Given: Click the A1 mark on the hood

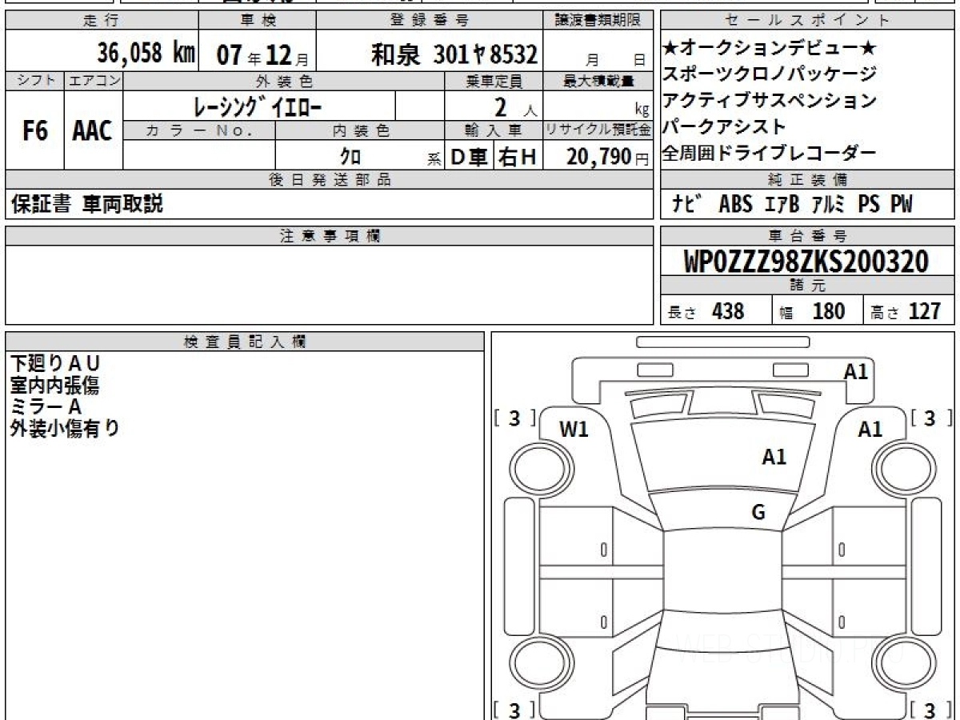Looking at the screenshot, I should click(774, 457).
